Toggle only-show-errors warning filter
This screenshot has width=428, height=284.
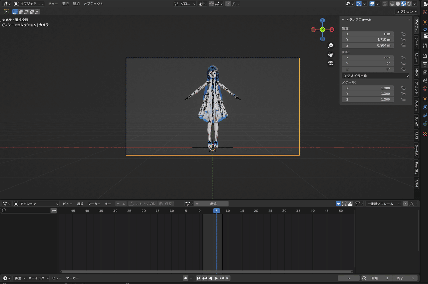pyautogui.click(x=350, y=204)
